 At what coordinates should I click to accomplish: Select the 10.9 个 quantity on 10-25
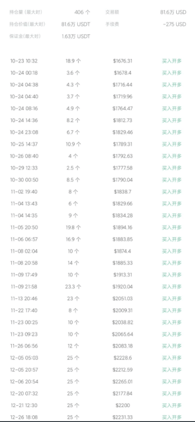tap(73, 144)
